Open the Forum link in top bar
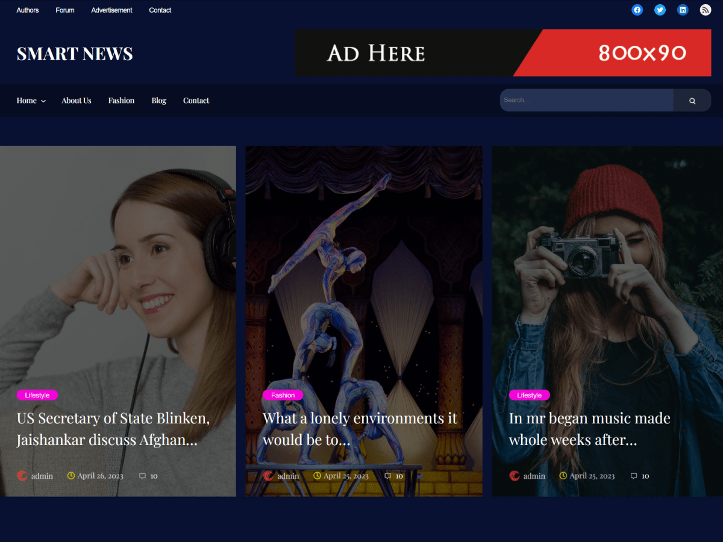This screenshot has width=723, height=542. click(65, 10)
